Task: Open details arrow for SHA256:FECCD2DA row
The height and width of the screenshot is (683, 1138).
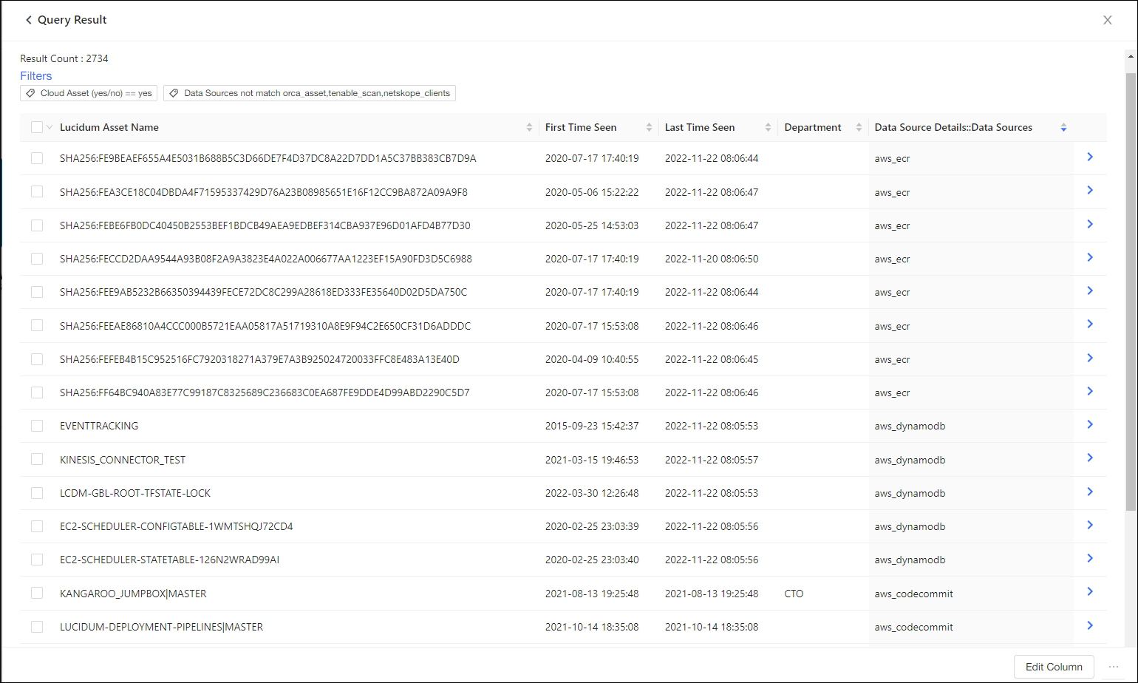Action: coord(1090,257)
